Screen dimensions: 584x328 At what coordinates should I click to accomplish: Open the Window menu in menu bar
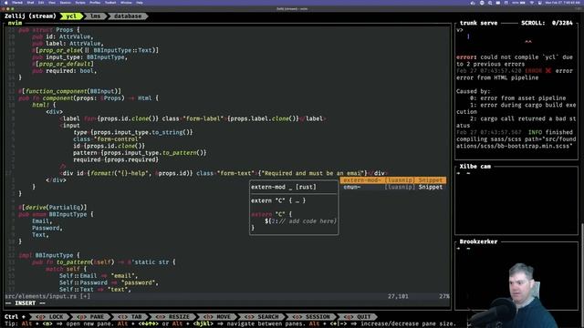(x=126, y=3)
